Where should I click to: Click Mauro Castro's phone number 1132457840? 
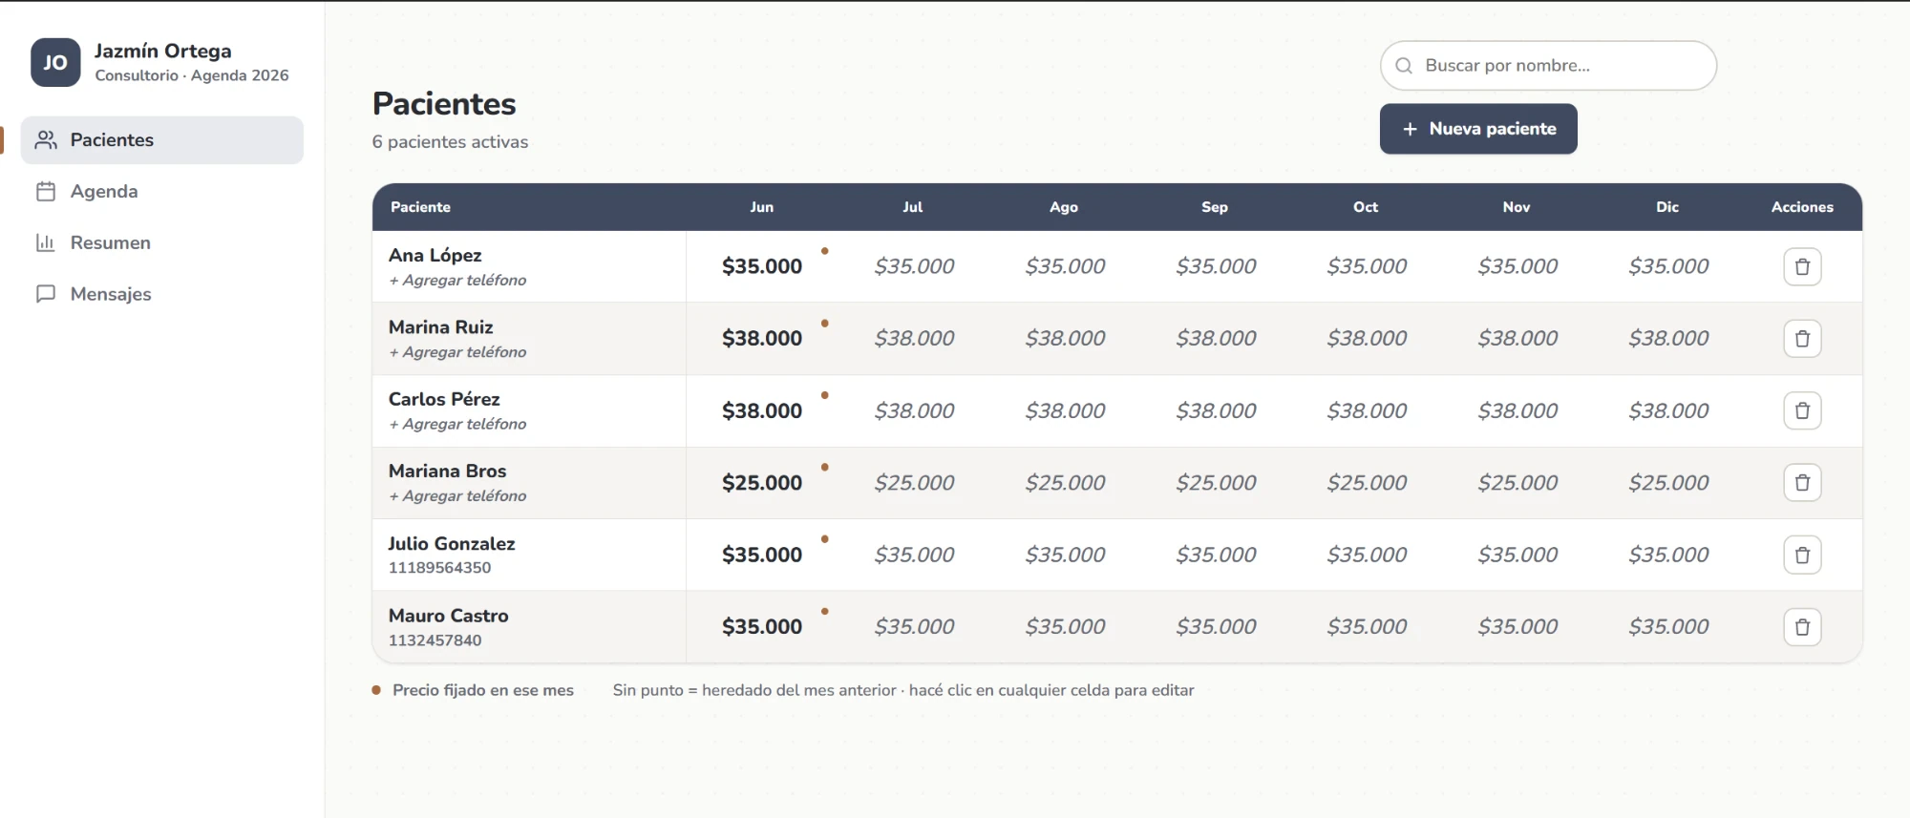pyautogui.click(x=435, y=640)
